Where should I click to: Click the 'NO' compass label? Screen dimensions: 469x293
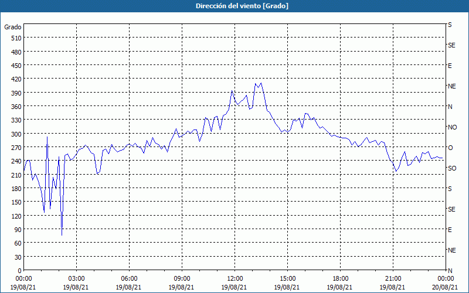452,127
